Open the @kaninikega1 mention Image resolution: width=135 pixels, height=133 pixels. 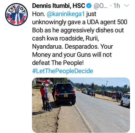(x=66, y=14)
